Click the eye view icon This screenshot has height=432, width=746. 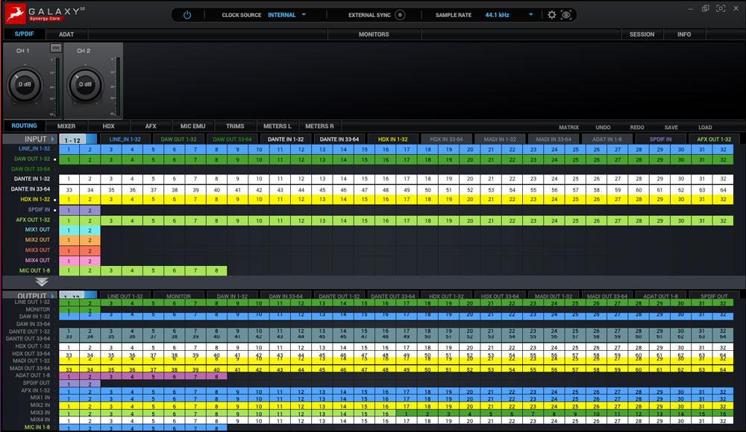coord(566,15)
